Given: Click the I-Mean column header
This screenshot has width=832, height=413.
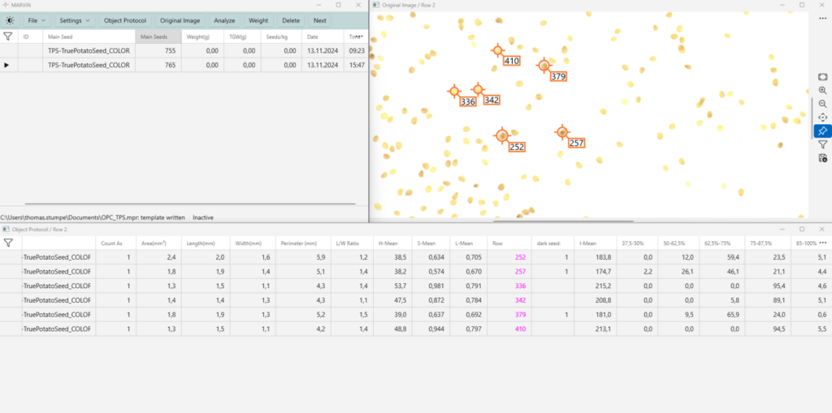Looking at the screenshot, I should point(596,243).
